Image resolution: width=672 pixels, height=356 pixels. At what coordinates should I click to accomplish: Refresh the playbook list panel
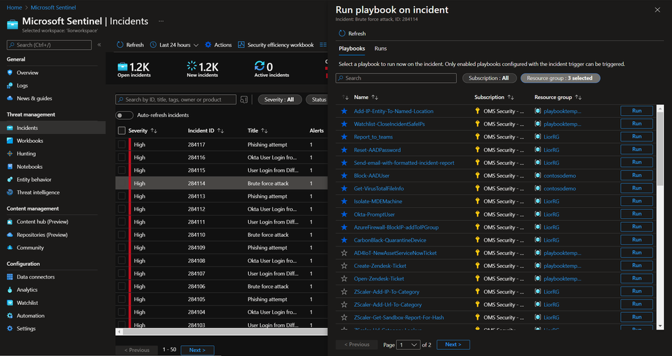tap(352, 34)
